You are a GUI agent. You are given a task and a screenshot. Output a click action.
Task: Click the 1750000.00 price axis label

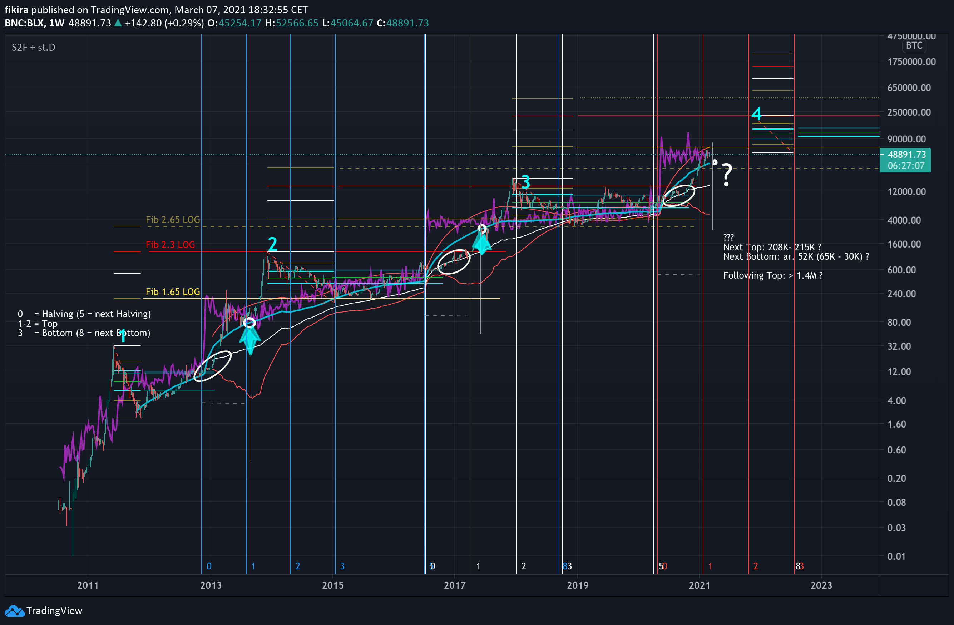pos(911,62)
